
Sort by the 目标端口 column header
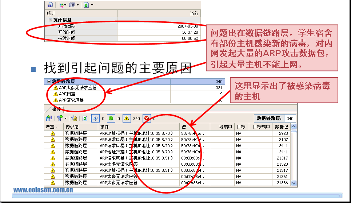(261, 127)
